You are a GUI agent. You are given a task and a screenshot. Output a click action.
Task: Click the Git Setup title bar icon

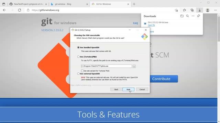pos(73,30)
